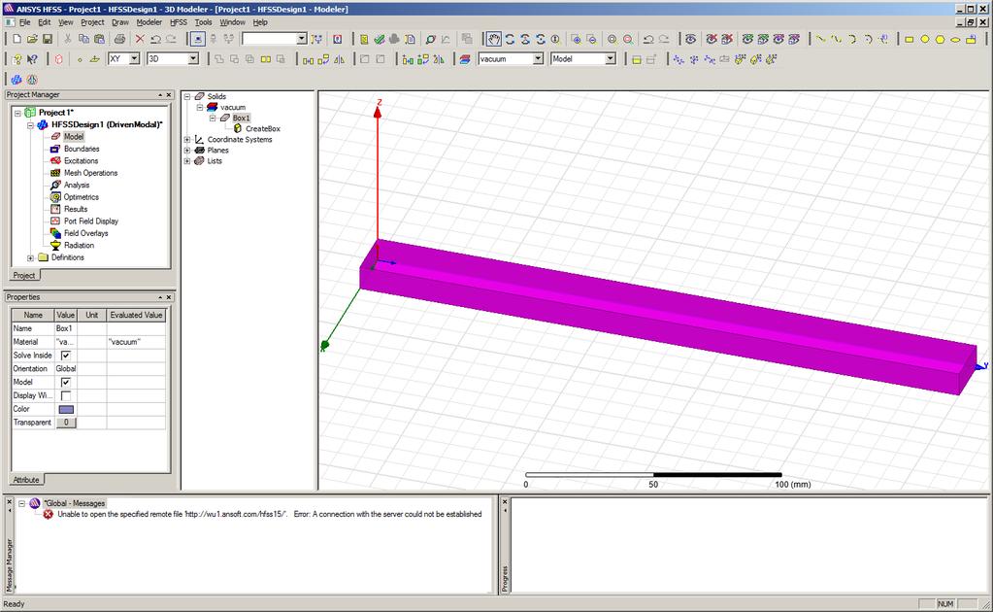Collapse the Project1 tree node
This screenshot has width=993, height=612.
pyautogui.click(x=17, y=113)
